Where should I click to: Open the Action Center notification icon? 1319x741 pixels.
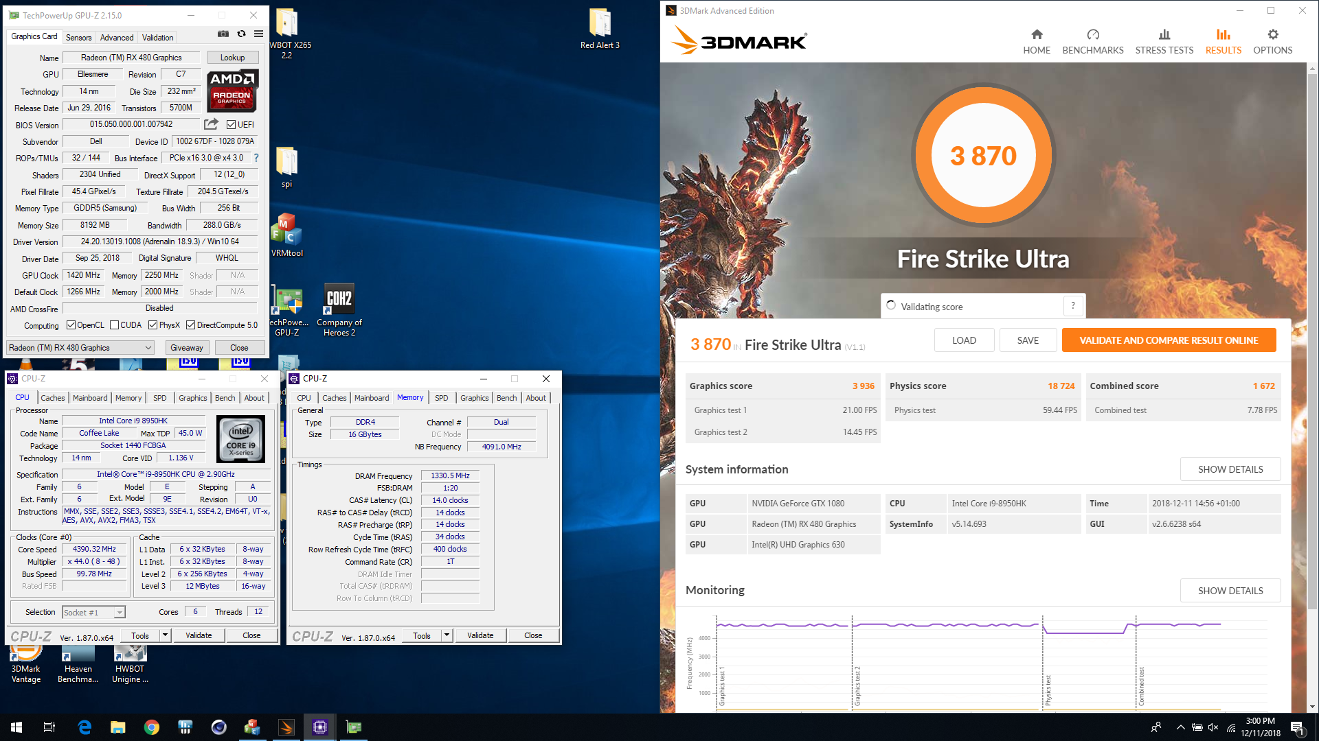pyautogui.click(x=1297, y=727)
